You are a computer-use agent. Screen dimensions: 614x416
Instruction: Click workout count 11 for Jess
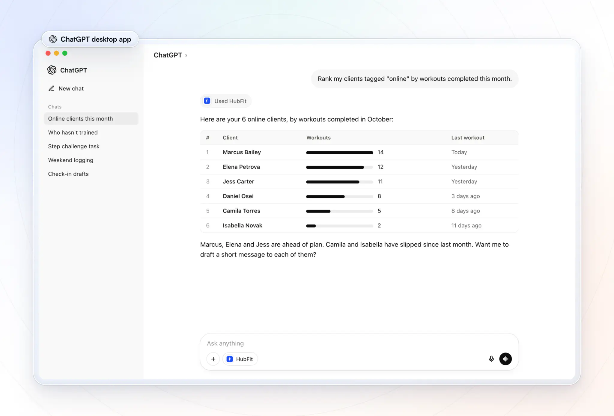380,182
